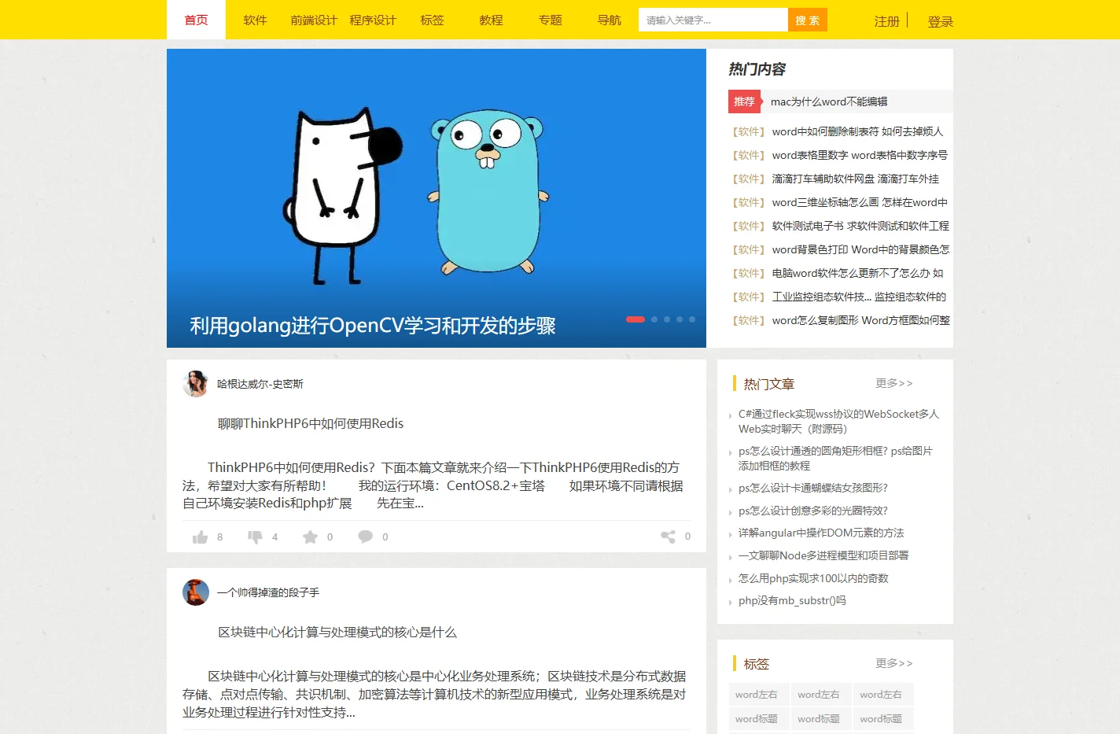1120x734 pixels.
Task: Open word中如何删除制表符 article
Action: [857, 131]
